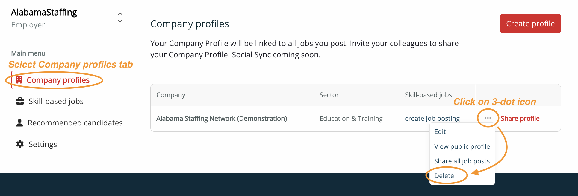Click the Sector column header

(x=329, y=95)
